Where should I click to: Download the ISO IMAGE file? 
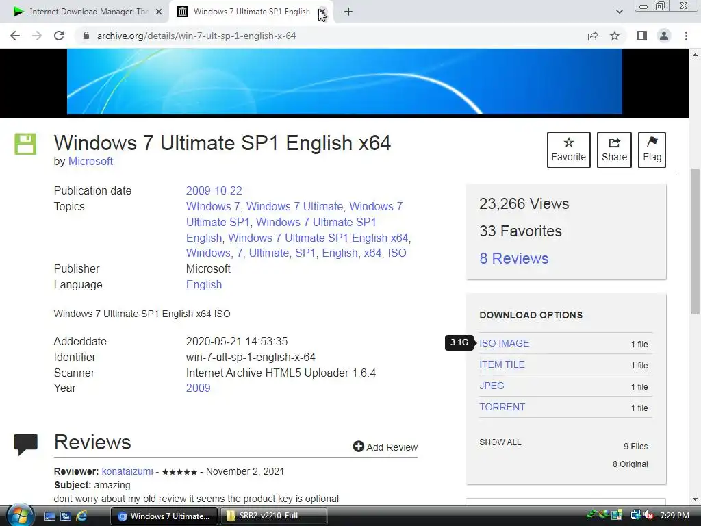(x=505, y=343)
